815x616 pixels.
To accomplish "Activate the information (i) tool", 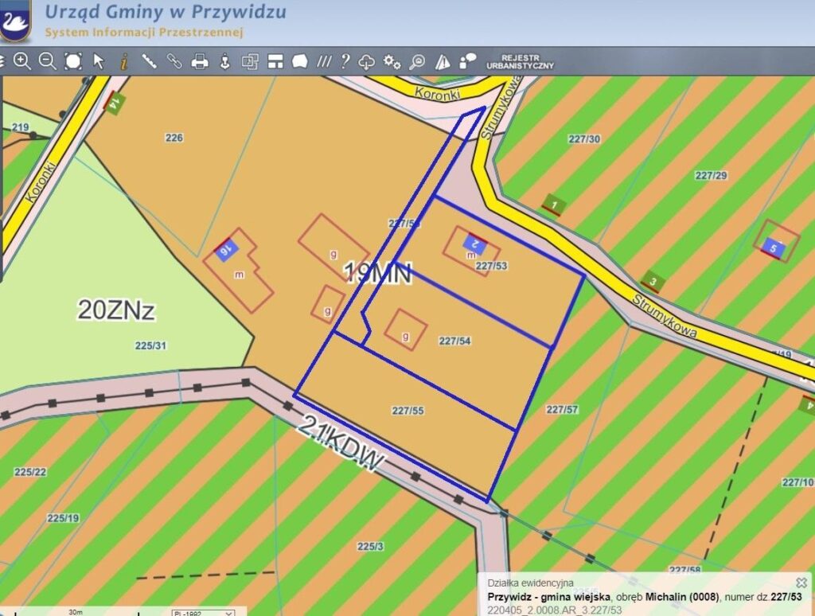I will coord(123,62).
